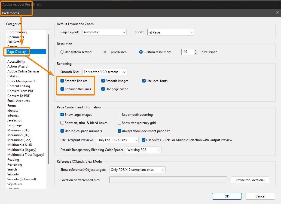Enable Show art, trim, & bleed boxes
This screenshot has width=281, height=204.
(x=62, y=123)
